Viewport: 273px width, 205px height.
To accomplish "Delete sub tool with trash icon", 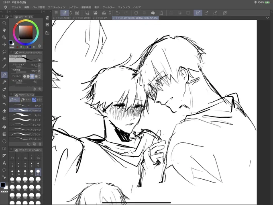I will (x=40, y=144).
